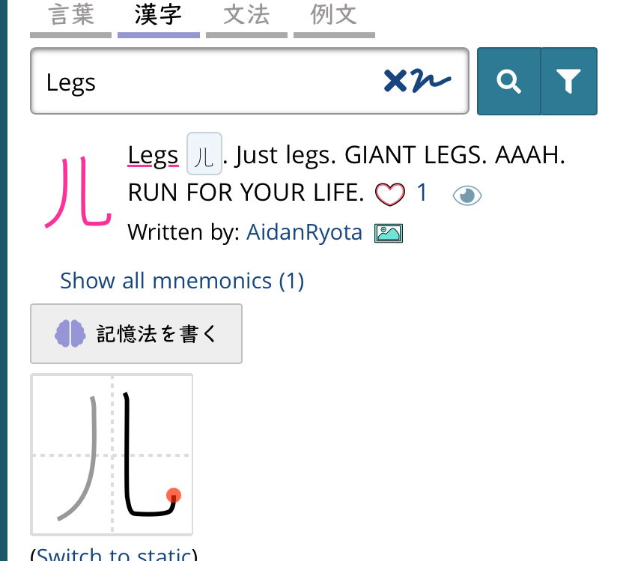Screen dimensions: 620x561
Task: Toggle the eye visibility icon
Action: [x=467, y=195]
